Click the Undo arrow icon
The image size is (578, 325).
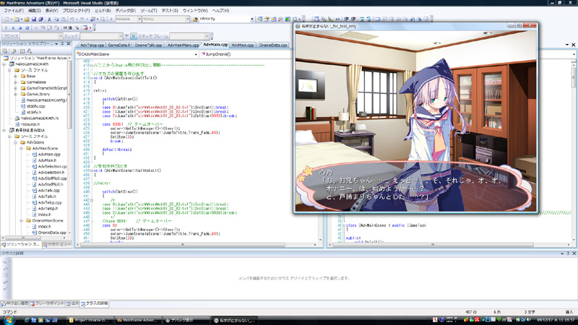point(72,19)
